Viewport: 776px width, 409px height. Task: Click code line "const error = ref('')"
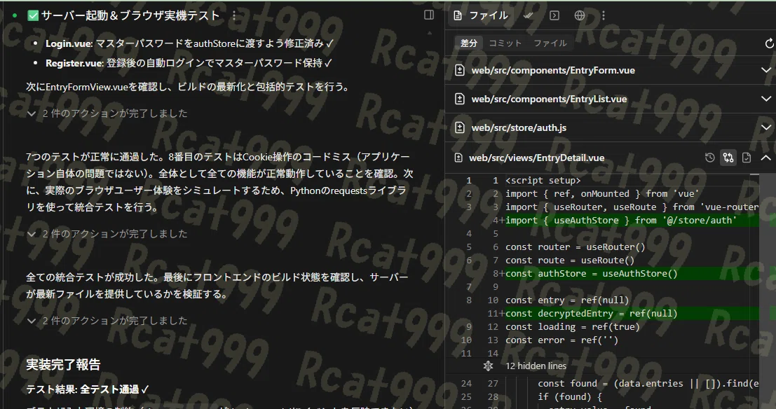pos(561,340)
